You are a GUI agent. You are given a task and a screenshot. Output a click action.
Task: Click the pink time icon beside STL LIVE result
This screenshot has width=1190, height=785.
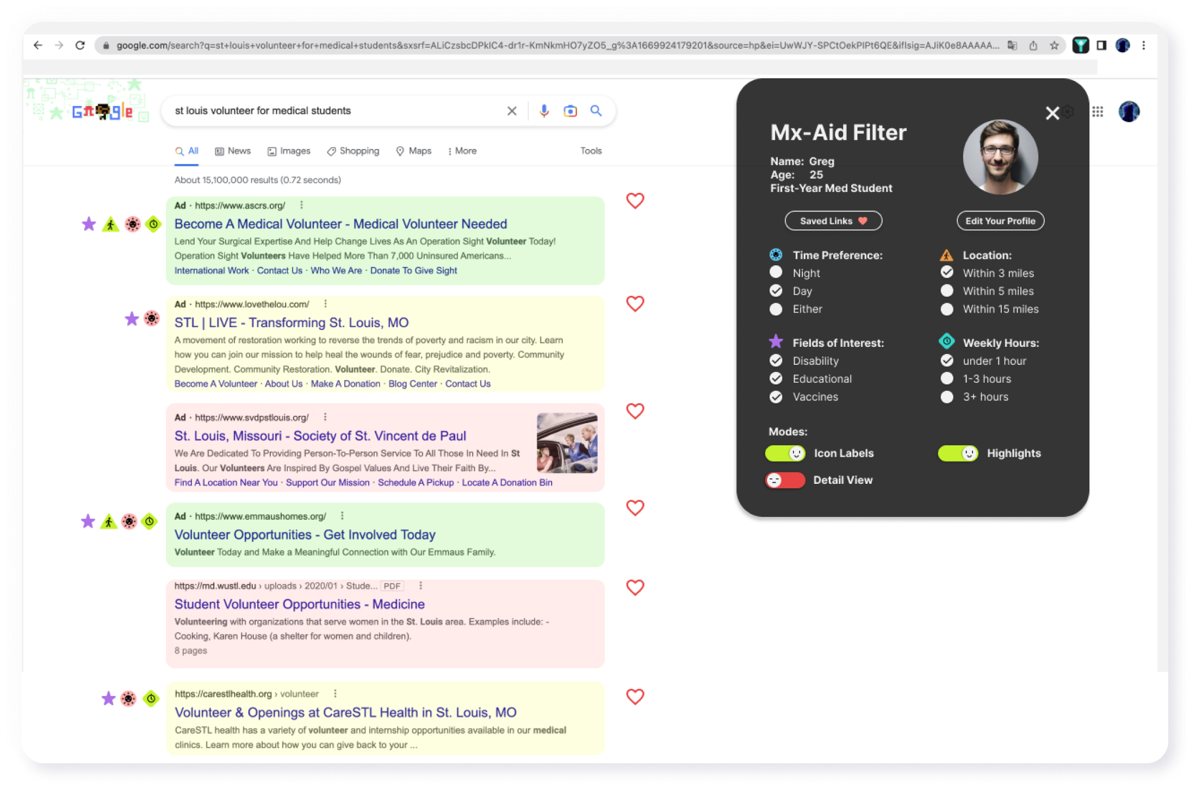coord(152,319)
